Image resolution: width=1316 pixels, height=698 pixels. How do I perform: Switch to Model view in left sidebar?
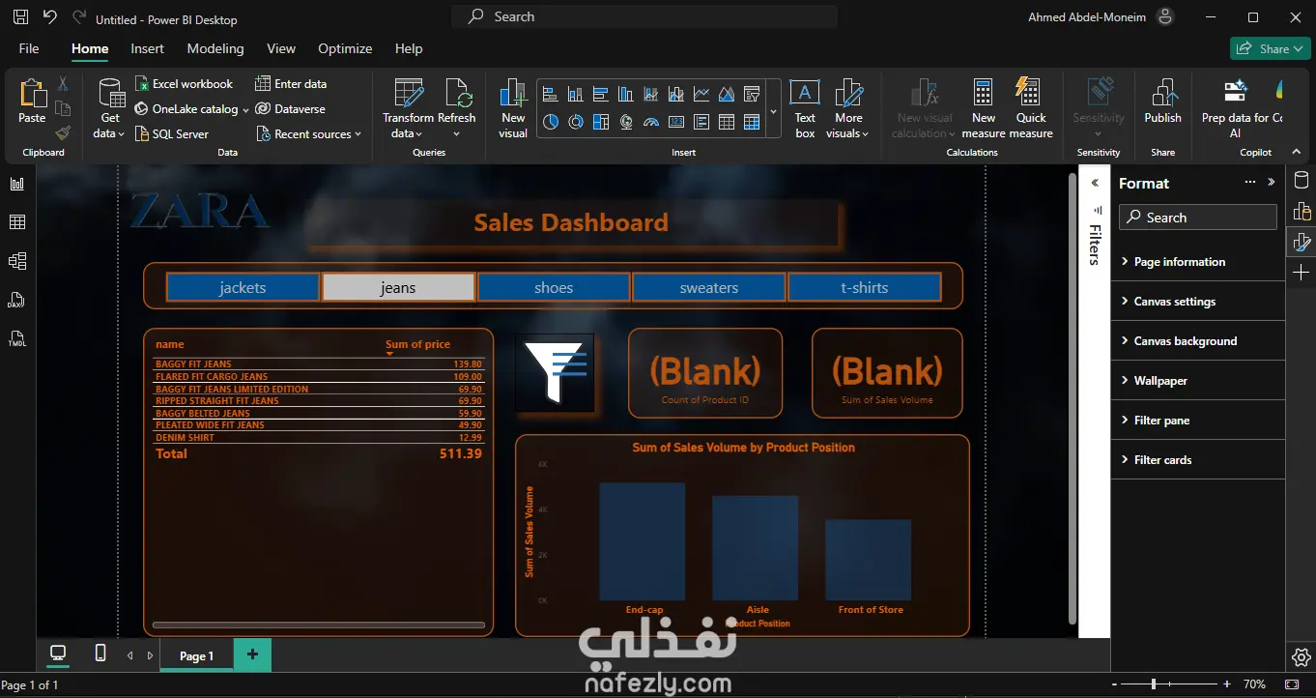(x=17, y=261)
